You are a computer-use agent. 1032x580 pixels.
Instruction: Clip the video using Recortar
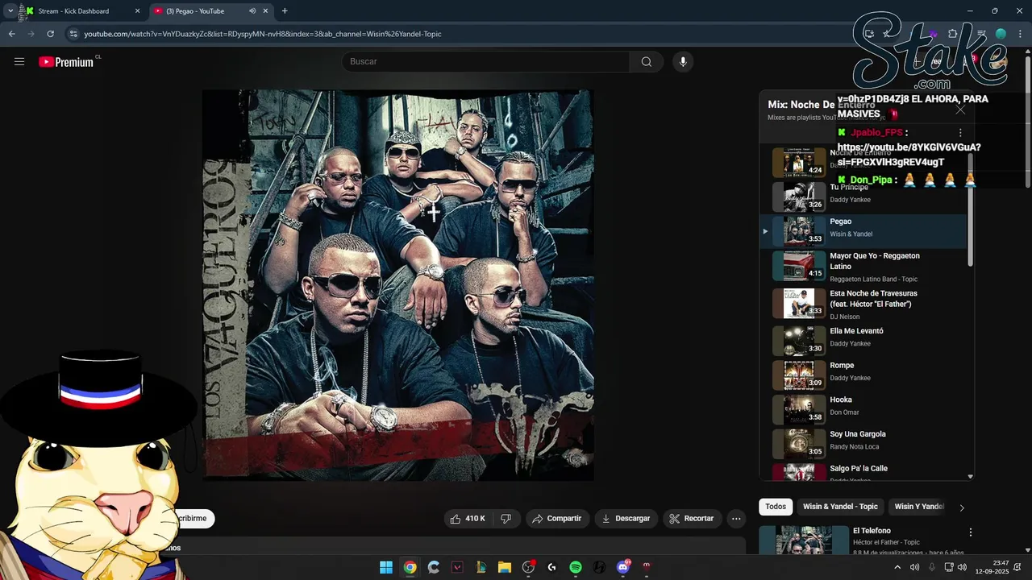[692, 519]
